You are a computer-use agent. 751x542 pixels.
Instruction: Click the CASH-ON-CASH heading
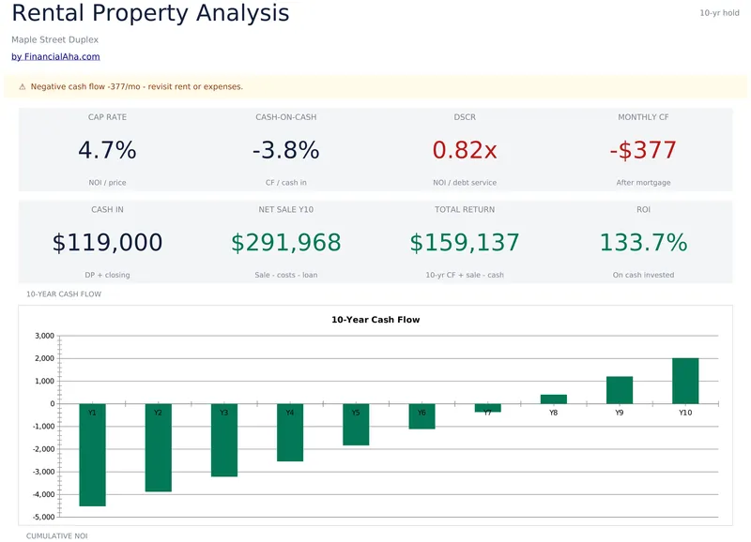(x=286, y=117)
